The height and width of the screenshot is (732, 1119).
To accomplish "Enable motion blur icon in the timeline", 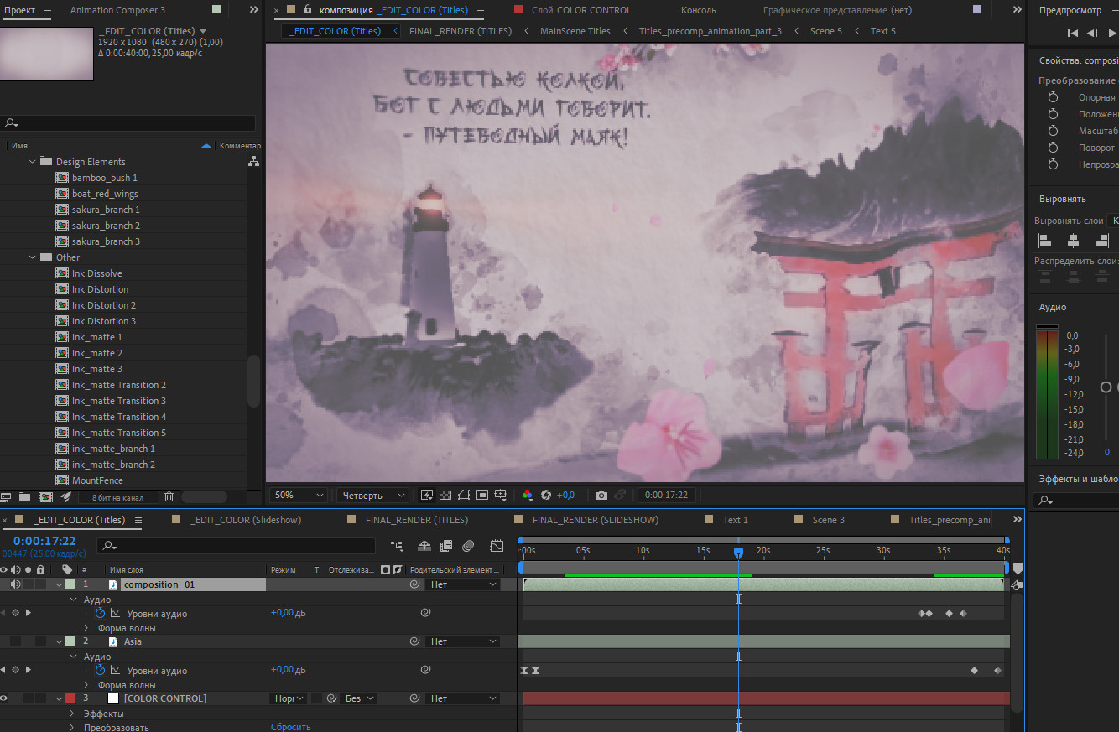I will pyautogui.click(x=468, y=546).
